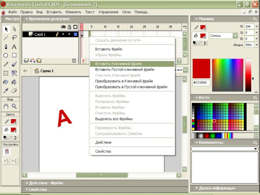Select the Paint Bucket tool
Screen dimensions: 260x195
pyautogui.click(x=14, y=82)
